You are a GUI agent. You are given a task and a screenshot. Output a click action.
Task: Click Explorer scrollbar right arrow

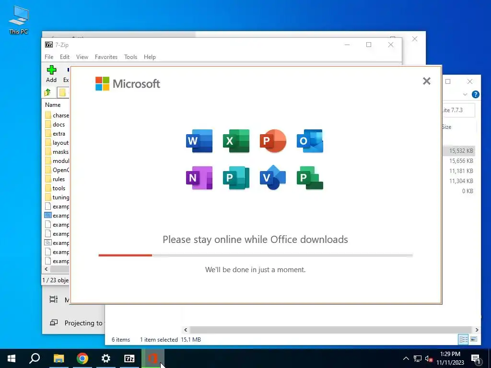tap(477, 330)
